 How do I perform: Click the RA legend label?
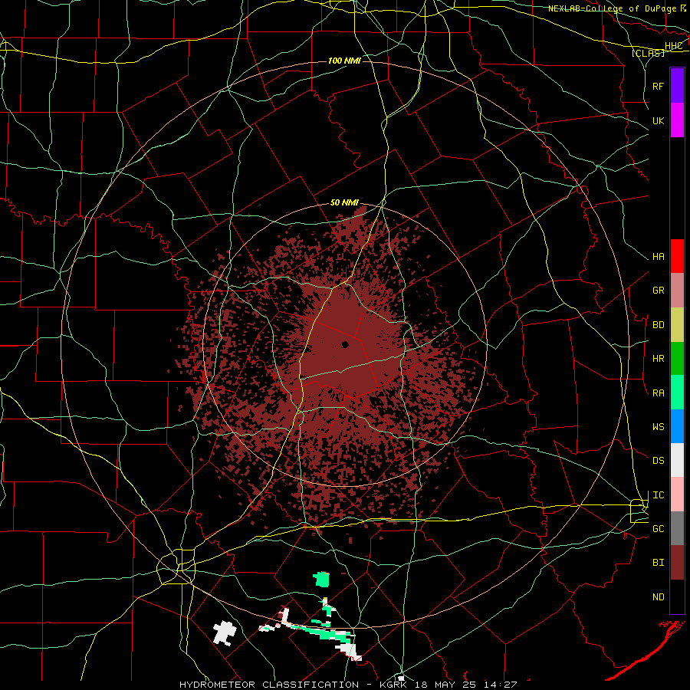658,393
